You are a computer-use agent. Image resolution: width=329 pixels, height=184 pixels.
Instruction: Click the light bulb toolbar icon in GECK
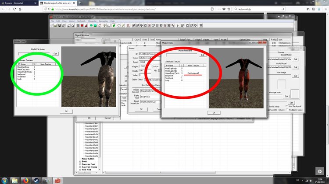(104, 25)
